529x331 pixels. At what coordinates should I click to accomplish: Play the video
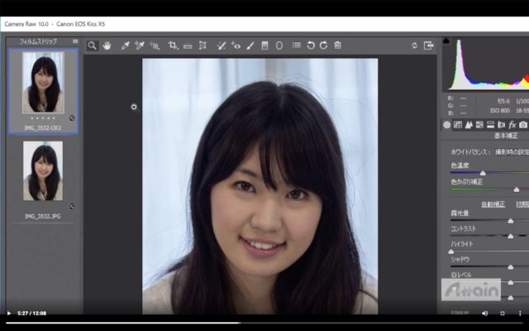(9, 314)
